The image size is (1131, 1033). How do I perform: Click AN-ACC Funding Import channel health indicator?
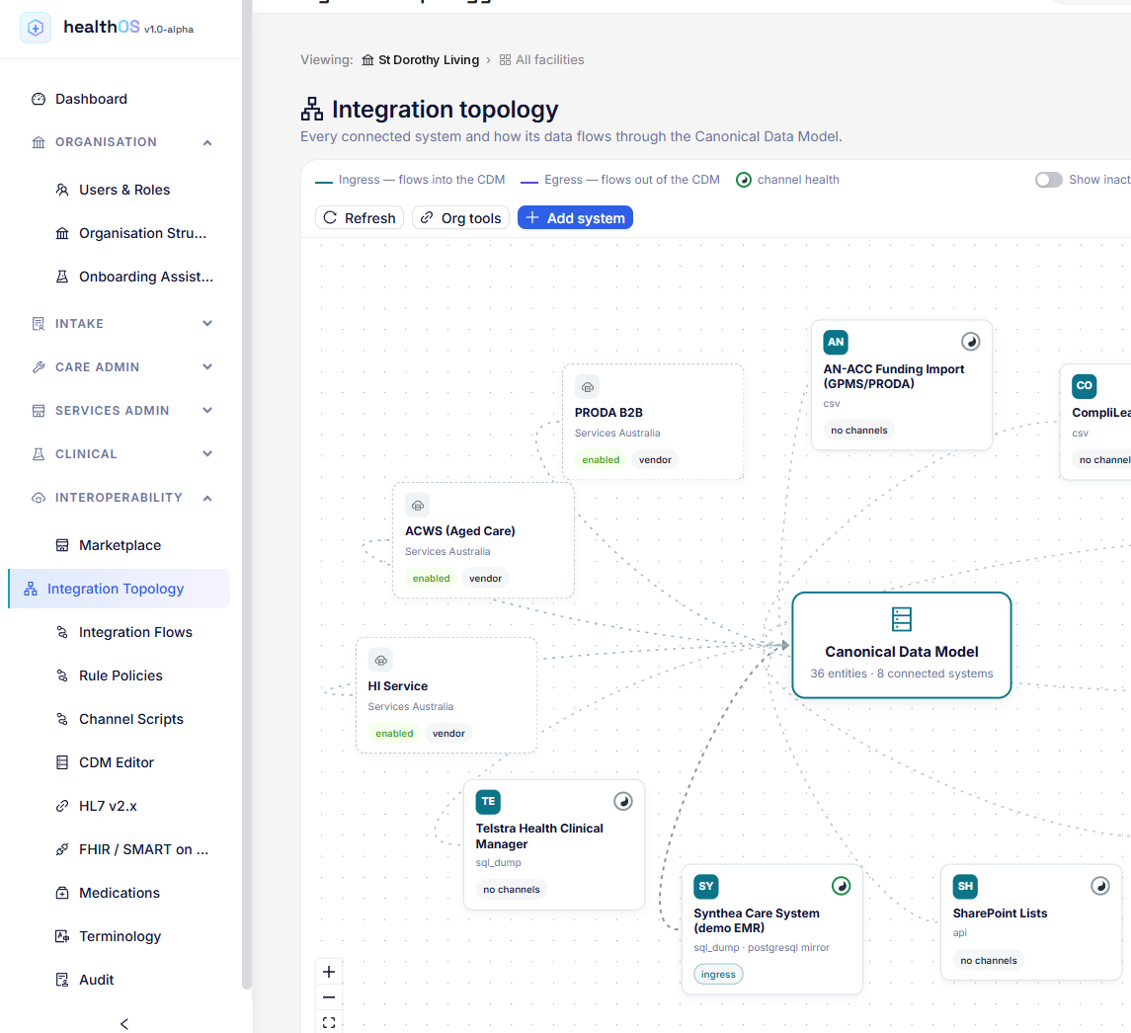coord(970,342)
